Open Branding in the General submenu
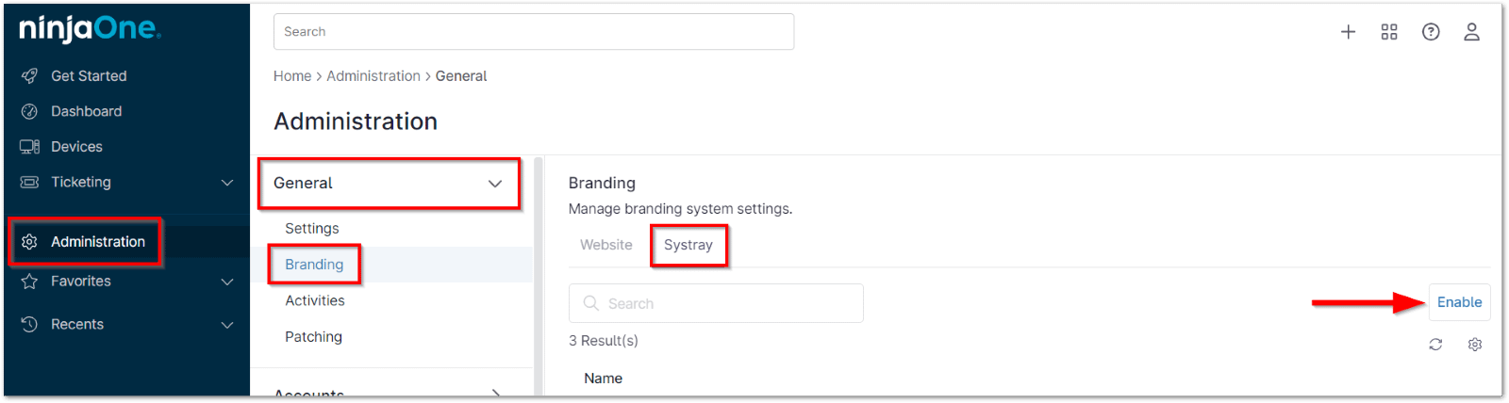This screenshot has height=403, width=1509. (314, 265)
